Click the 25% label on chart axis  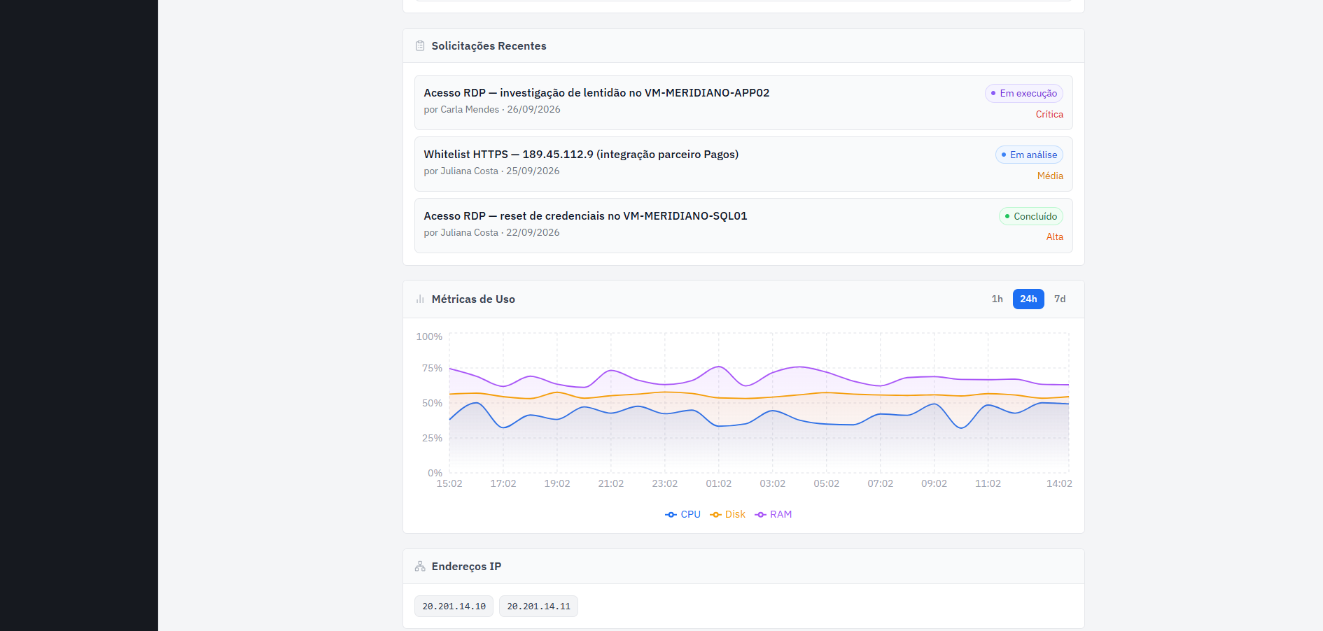click(x=432, y=438)
